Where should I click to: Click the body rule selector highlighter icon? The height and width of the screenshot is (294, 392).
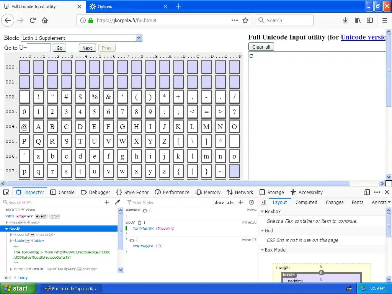[x=139, y=222]
